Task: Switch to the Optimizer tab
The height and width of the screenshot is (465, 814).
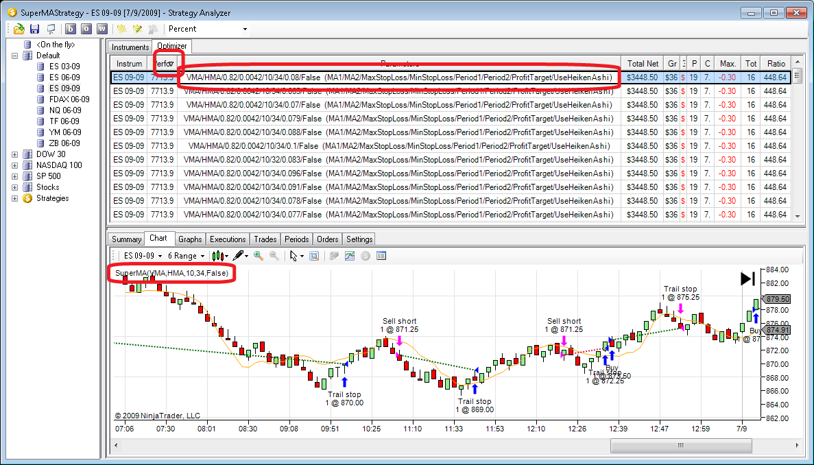Action: (x=172, y=46)
